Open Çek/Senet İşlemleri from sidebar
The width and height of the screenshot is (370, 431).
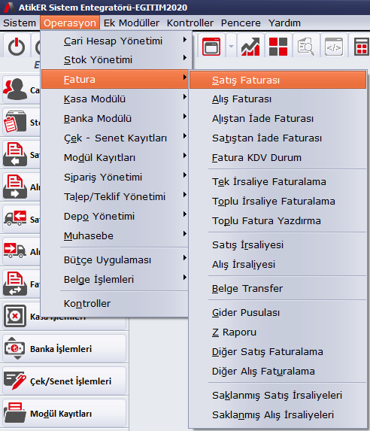(x=64, y=381)
